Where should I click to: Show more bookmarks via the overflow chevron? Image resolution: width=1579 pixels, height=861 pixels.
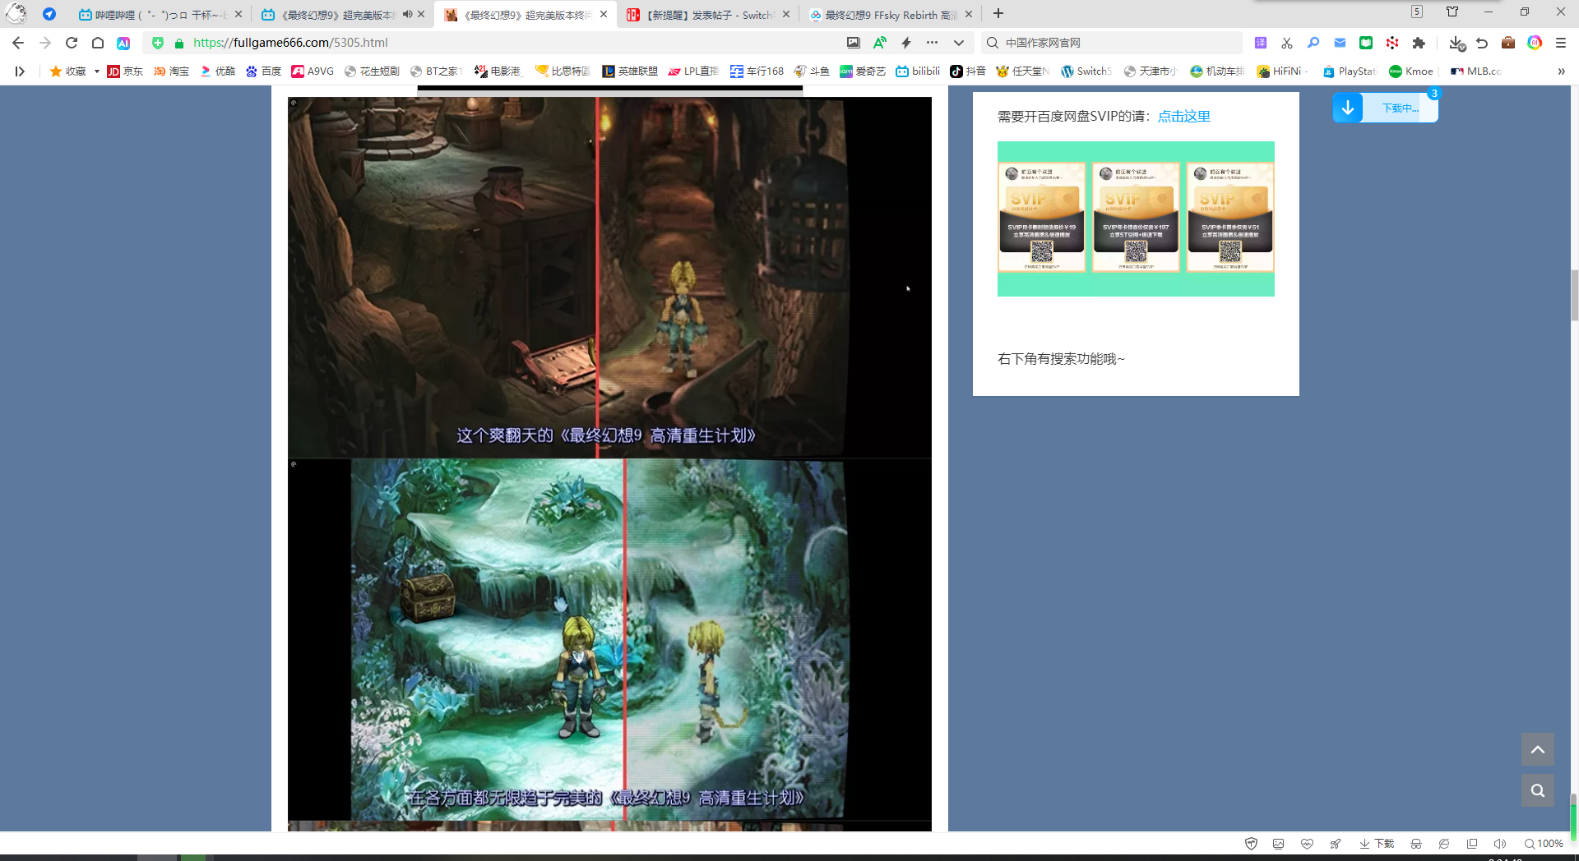tap(1561, 71)
